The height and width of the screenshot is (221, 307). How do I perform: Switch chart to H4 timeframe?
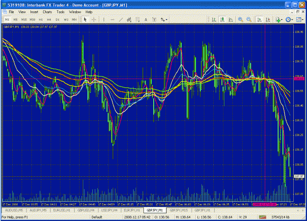(49, 19)
